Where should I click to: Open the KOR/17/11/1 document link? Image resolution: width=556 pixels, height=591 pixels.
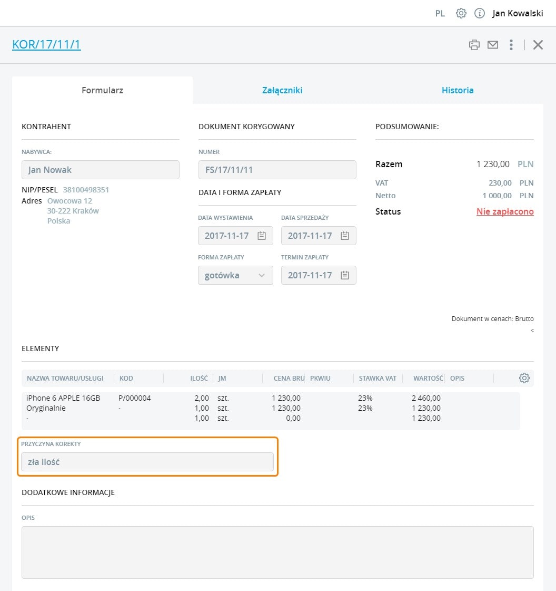tap(46, 44)
